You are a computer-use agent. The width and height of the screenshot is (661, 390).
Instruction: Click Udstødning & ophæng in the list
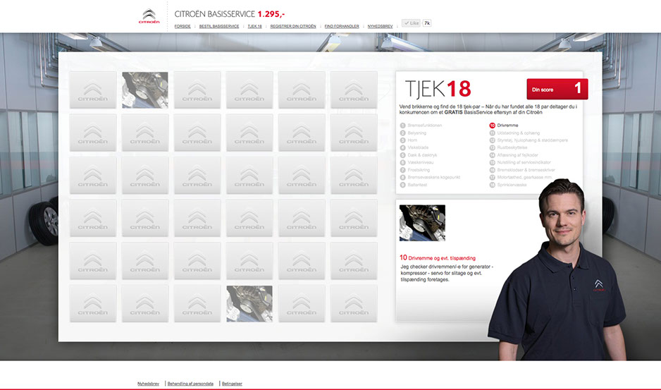pos(514,133)
